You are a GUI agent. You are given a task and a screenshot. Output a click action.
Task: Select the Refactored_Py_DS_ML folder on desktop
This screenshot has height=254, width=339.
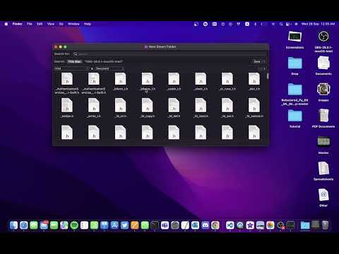tap(295, 94)
